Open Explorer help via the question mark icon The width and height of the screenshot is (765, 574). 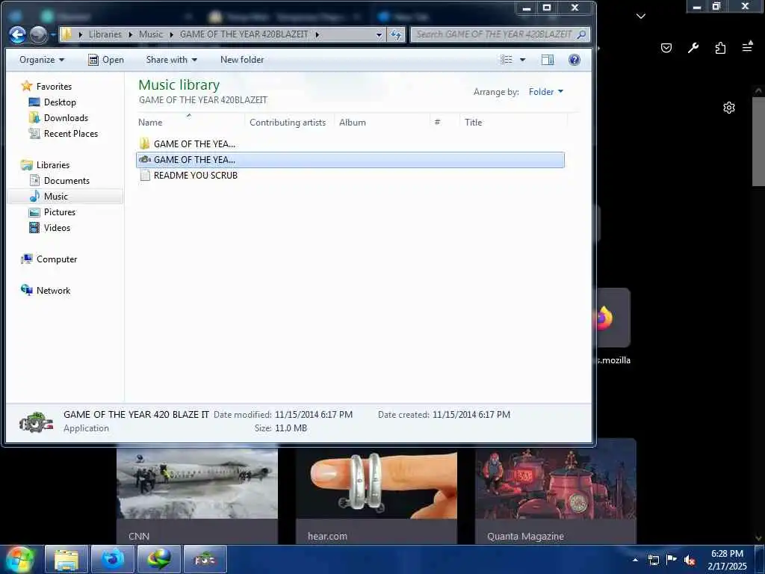click(574, 60)
